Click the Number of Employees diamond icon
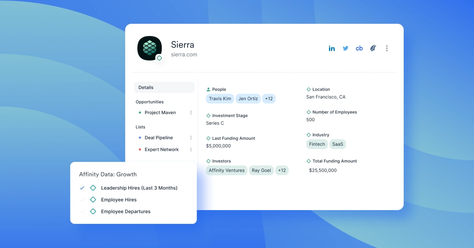474x248 pixels. [x=309, y=112]
